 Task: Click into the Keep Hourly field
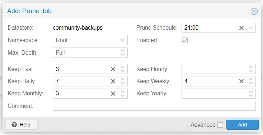(x=214, y=69)
